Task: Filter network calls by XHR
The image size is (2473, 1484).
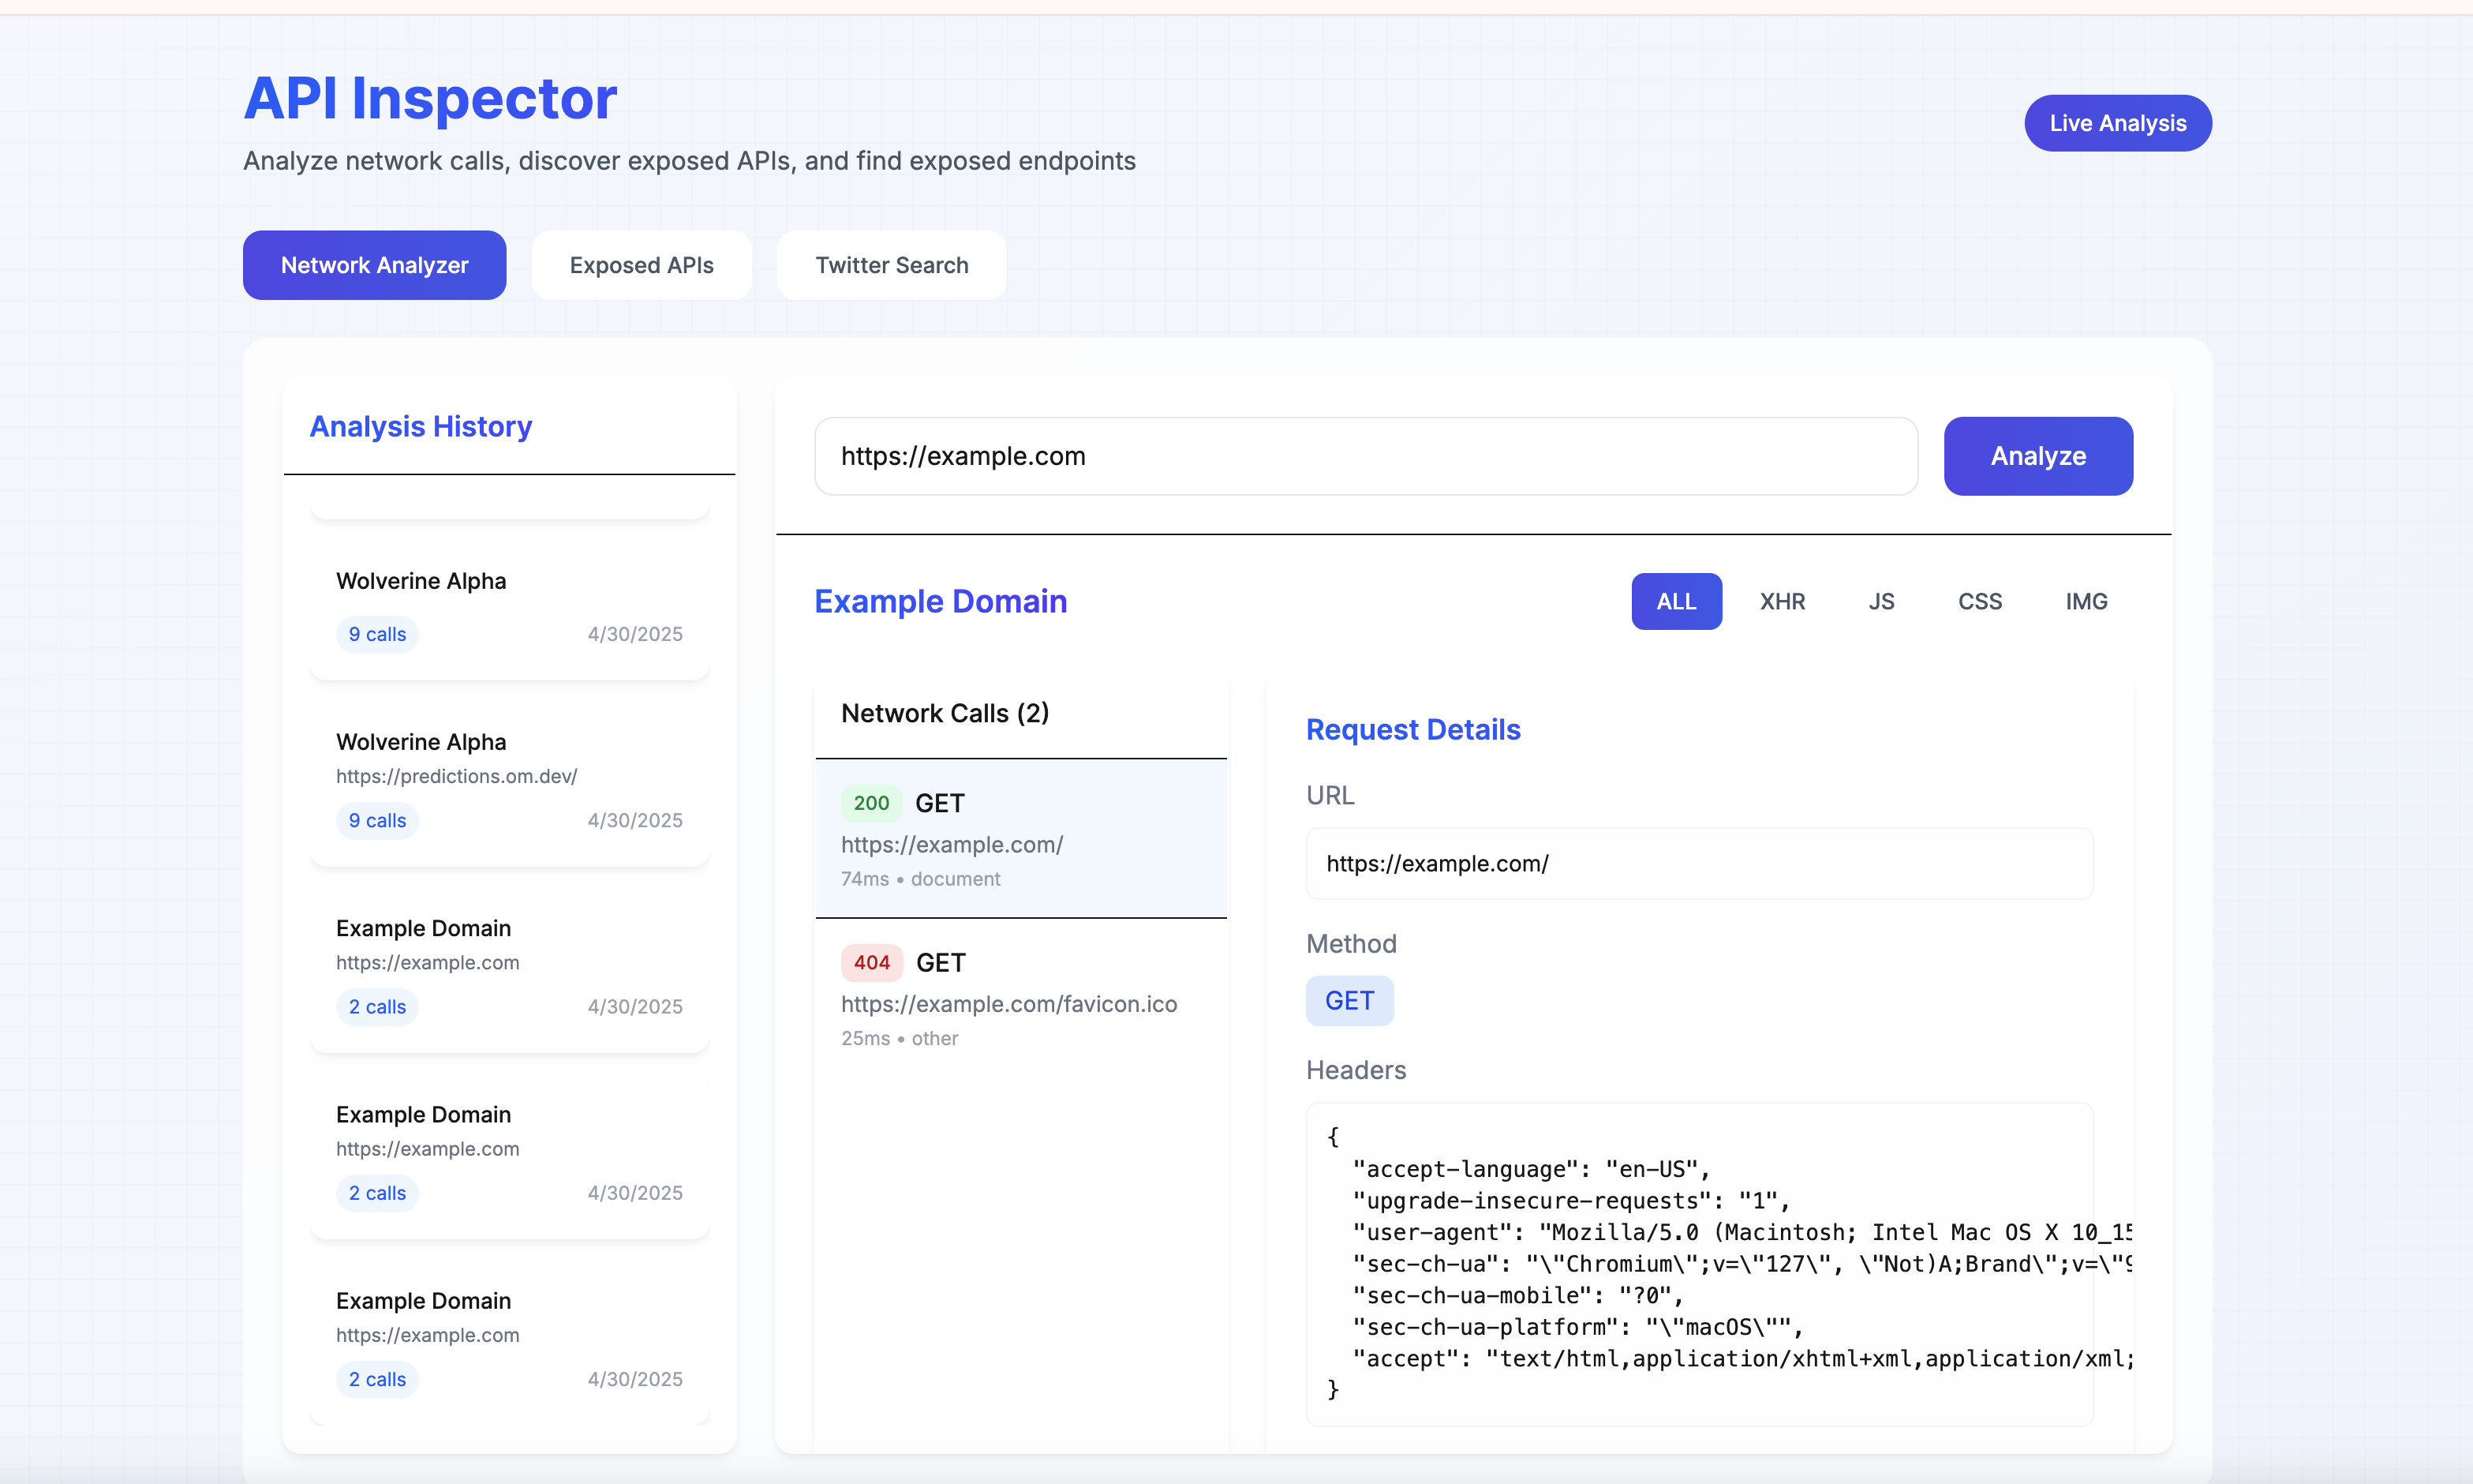Action: [x=1781, y=601]
